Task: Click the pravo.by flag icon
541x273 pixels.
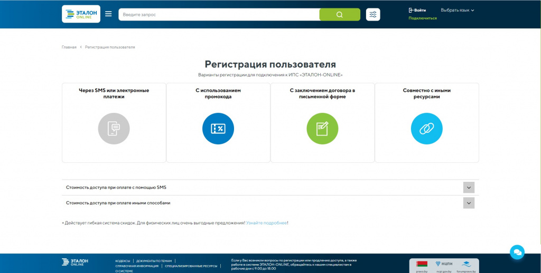Action: tap(422, 265)
